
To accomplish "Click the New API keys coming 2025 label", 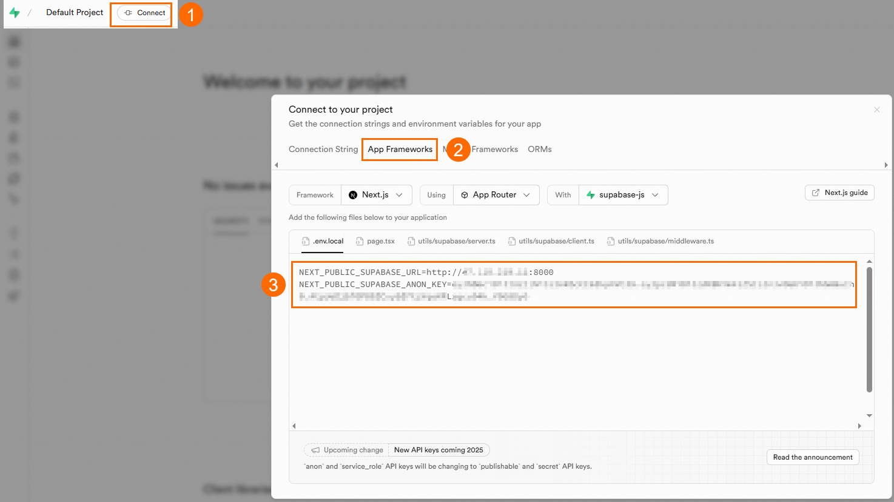I will (x=439, y=450).
